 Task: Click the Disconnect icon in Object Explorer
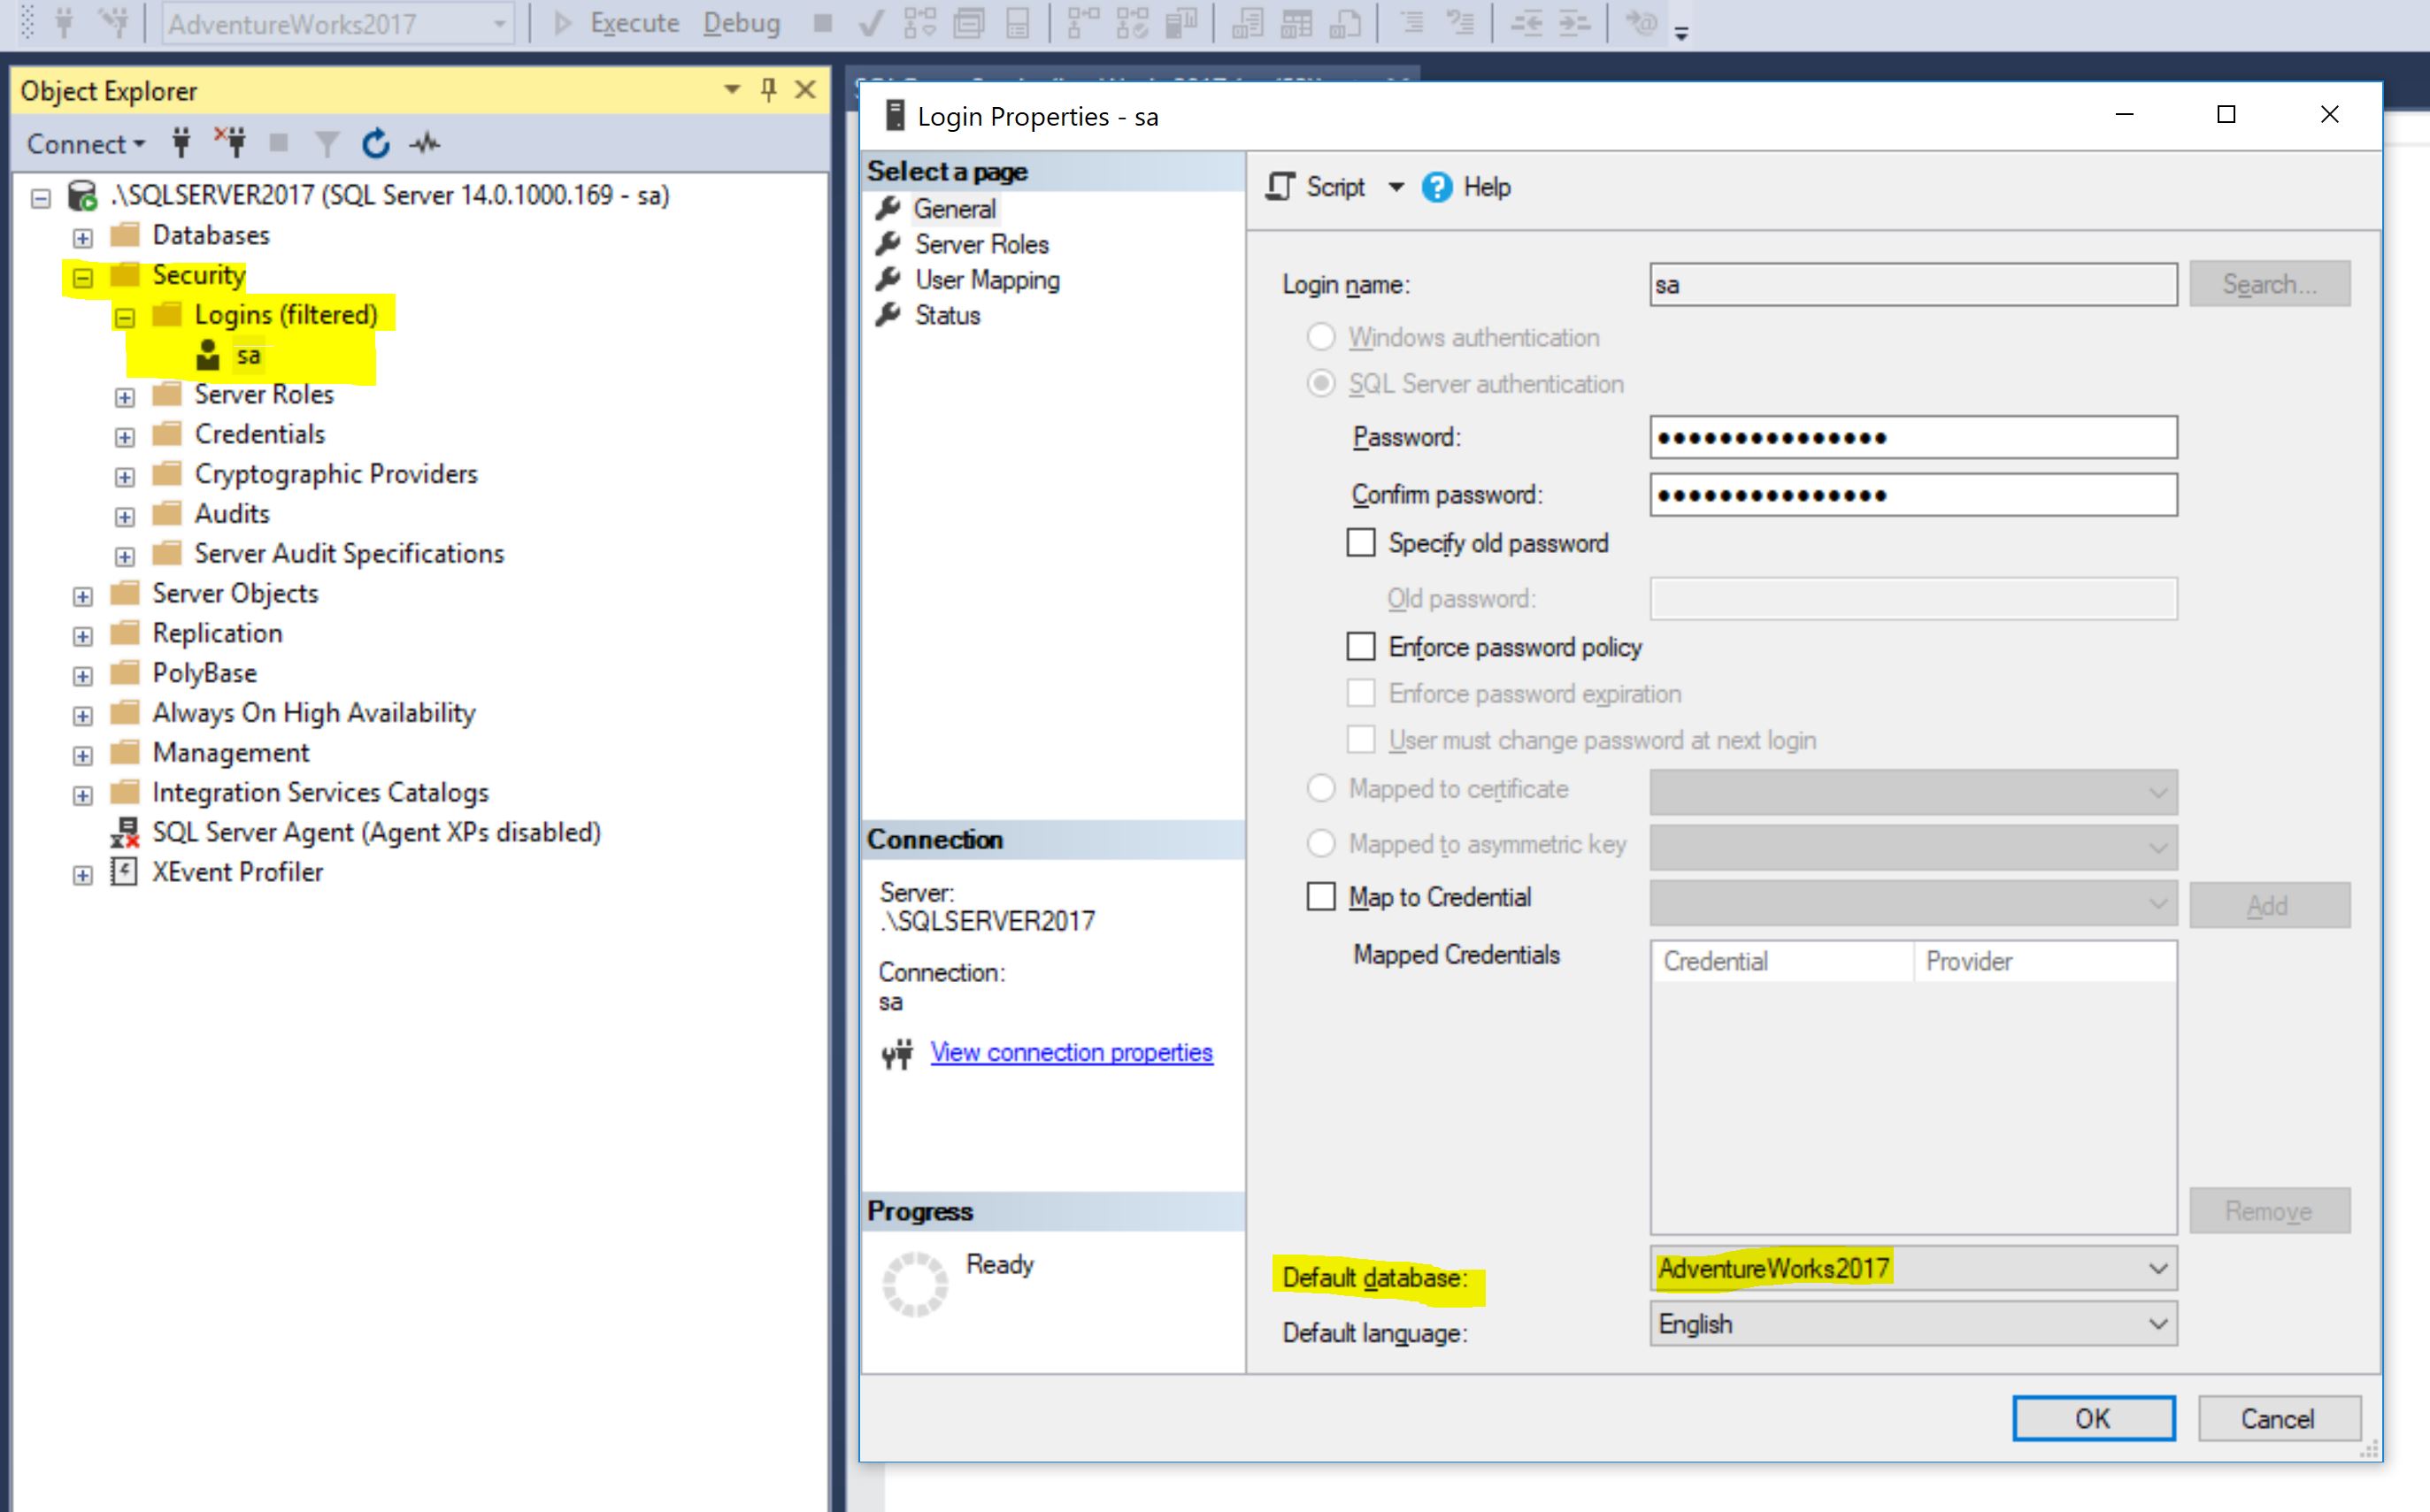(x=230, y=143)
